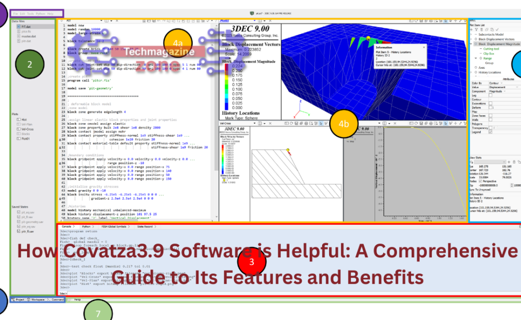
Task: Select the Python tab in console pane
Action: pos(86,227)
